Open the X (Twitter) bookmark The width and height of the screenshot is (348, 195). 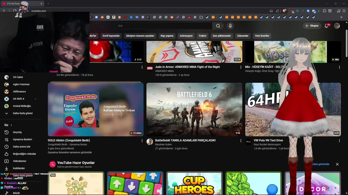[91, 17]
